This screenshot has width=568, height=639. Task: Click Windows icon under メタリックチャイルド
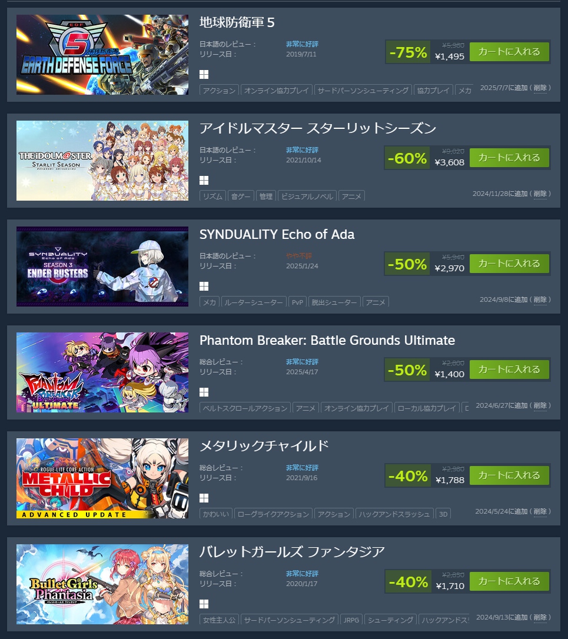point(204,498)
